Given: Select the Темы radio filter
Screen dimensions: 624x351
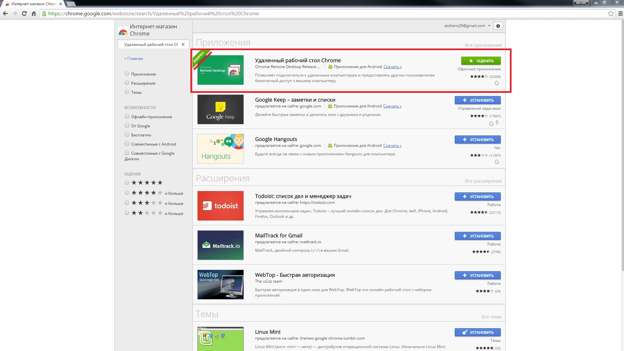Looking at the screenshot, I should tap(127, 92).
